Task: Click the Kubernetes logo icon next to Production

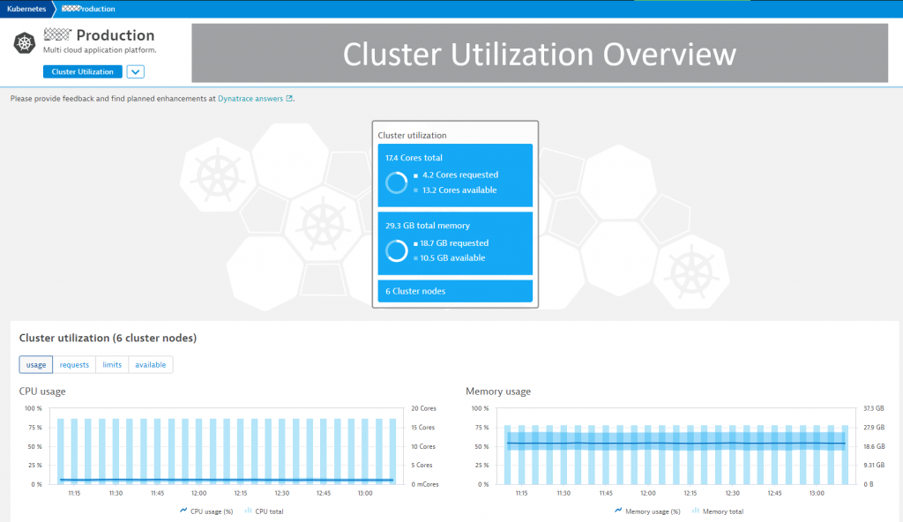Action: click(24, 41)
